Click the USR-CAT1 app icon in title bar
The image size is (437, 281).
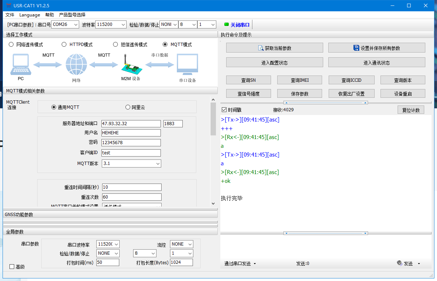pos(9,5)
